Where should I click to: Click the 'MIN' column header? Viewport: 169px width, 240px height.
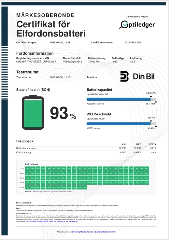(124, 144)
